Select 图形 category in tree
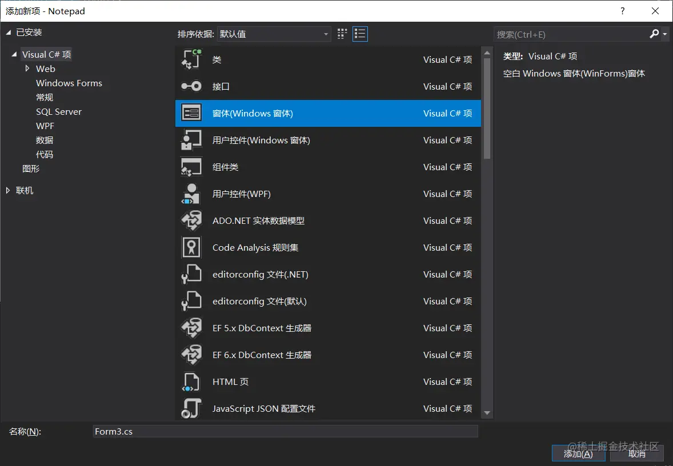The image size is (673, 466). pos(31,168)
